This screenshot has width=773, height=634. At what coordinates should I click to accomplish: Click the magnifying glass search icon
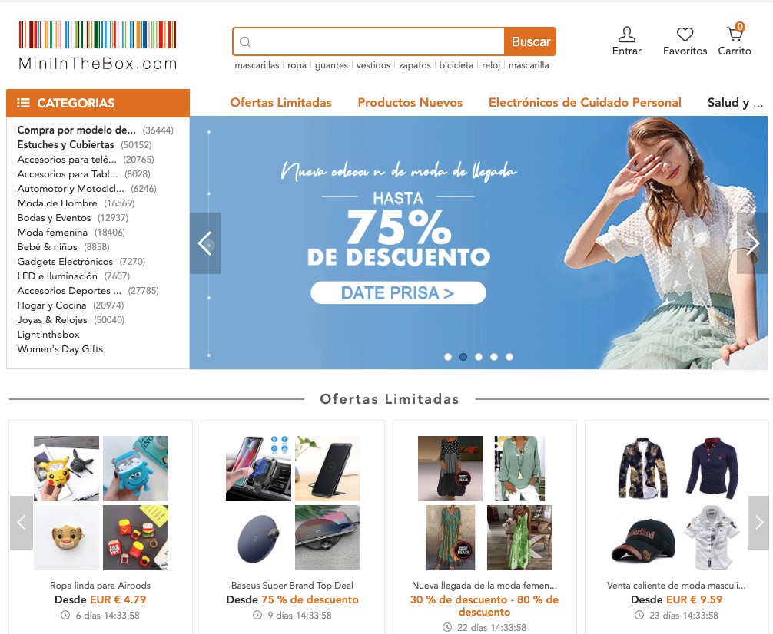[x=245, y=41]
